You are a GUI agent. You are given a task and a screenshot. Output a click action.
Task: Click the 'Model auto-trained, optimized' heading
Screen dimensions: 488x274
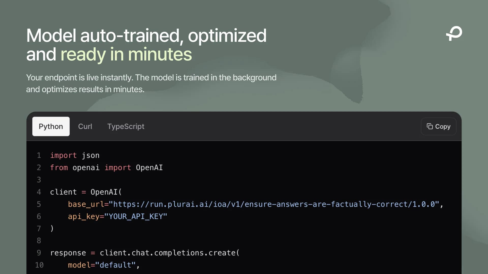point(146,36)
